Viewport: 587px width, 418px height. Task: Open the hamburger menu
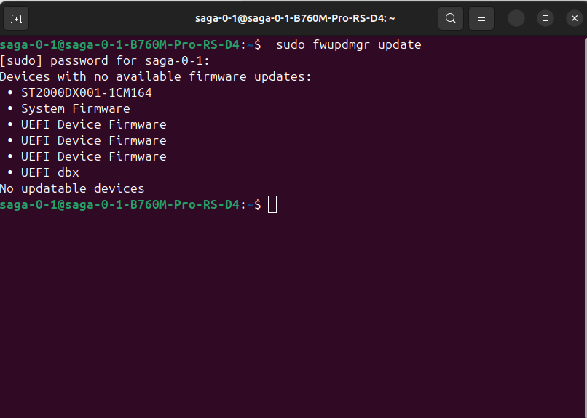[481, 18]
